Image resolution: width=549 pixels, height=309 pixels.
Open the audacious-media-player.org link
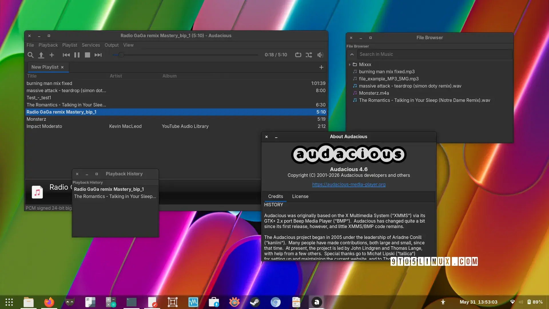[x=349, y=185]
